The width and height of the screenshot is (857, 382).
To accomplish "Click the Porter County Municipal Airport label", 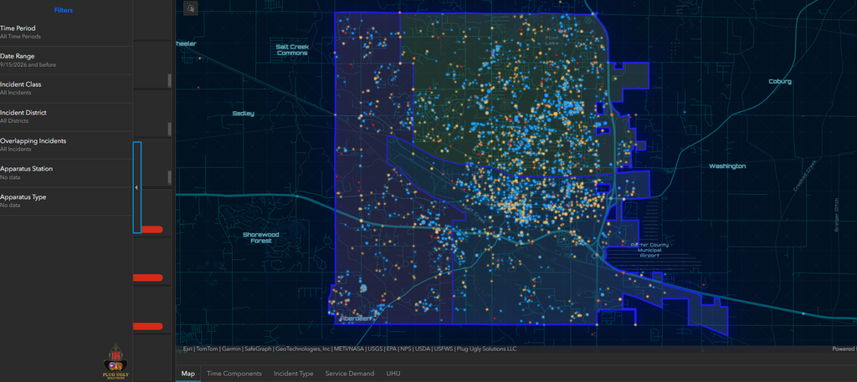I will click(x=649, y=250).
